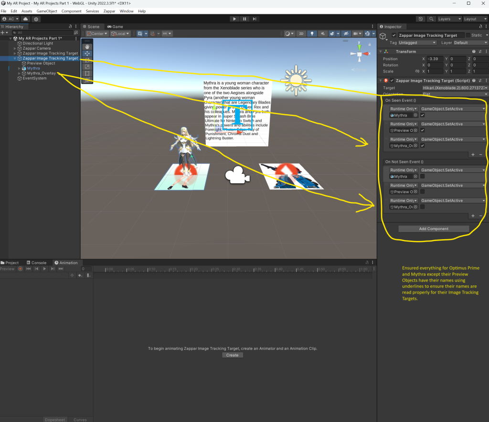
Task: Select the Move tool in scene toolbar
Action: coord(87,53)
